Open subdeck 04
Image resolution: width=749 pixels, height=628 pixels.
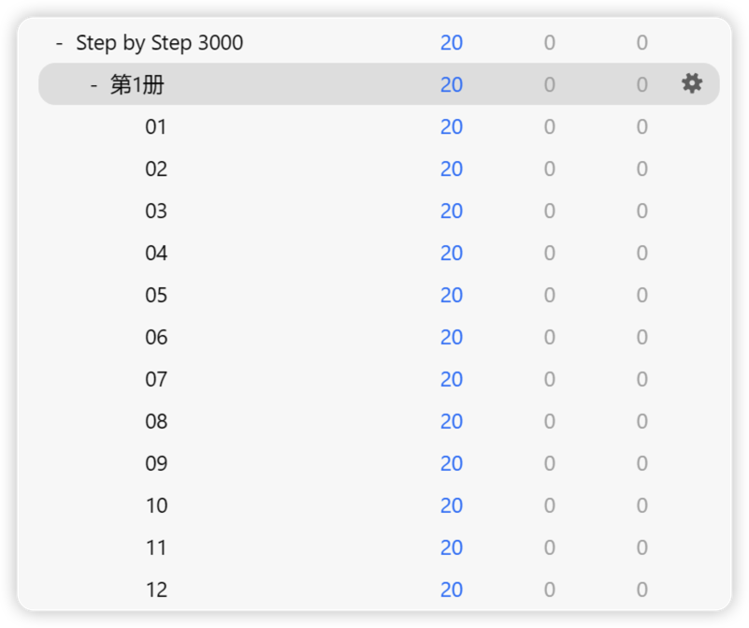coord(156,253)
